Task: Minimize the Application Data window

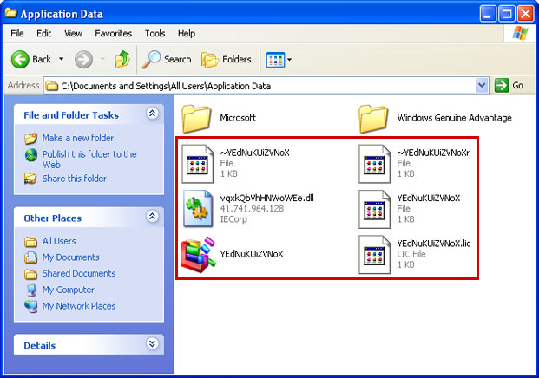Action: (x=488, y=14)
